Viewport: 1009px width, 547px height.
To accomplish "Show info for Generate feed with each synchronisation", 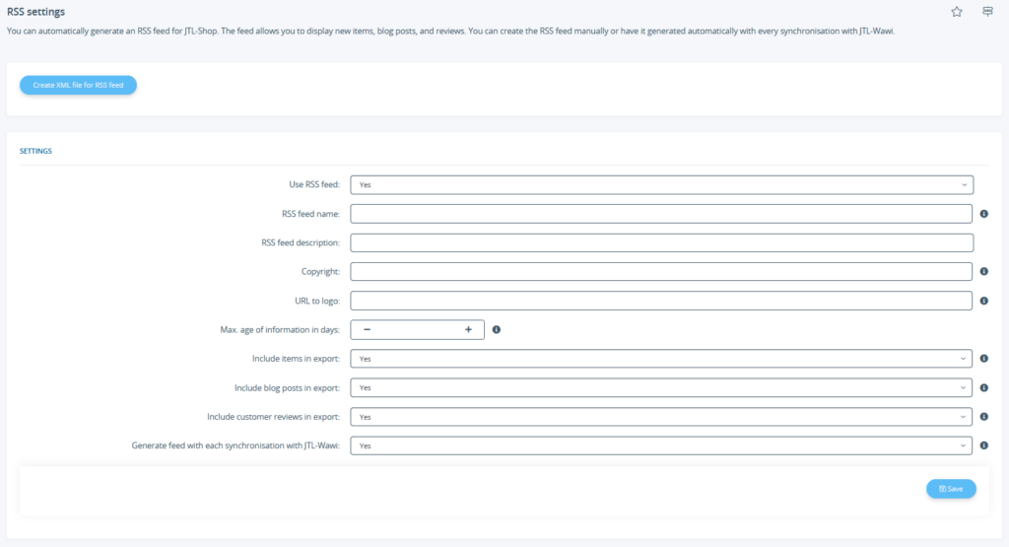I will point(984,445).
